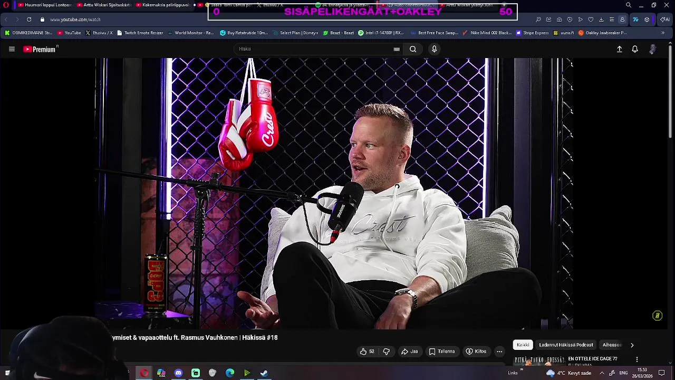Select the Ladannut Häkissä Podcast chip
This screenshot has height=380, width=675.
pos(566,345)
